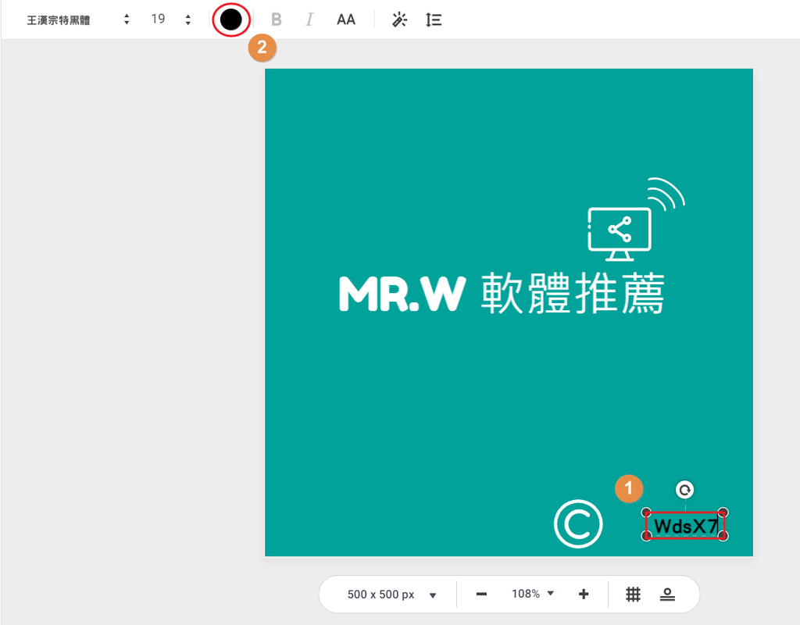Viewport: 800px width, 625px height.
Task: Open the font family dropdown 王漢宗特黑體
Action: click(78, 20)
